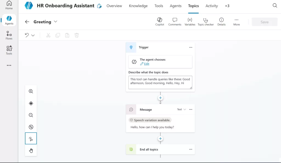Open the Comments pane
This screenshot has width=281, height=163.
(175, 22)
